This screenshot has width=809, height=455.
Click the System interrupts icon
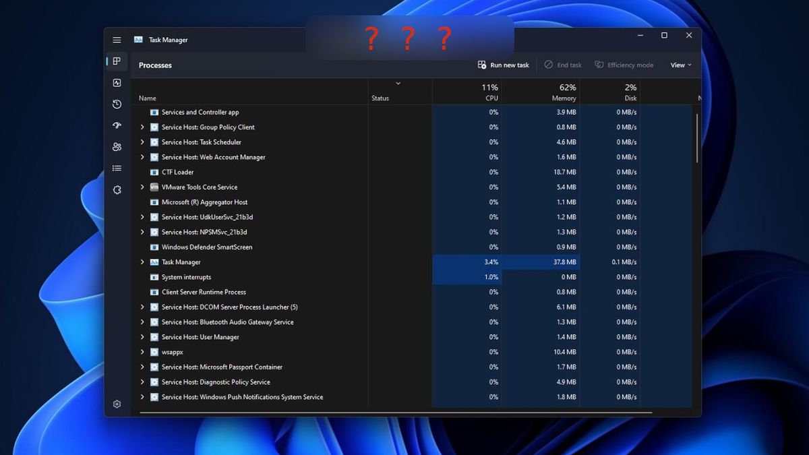click(x=154, y=277)
